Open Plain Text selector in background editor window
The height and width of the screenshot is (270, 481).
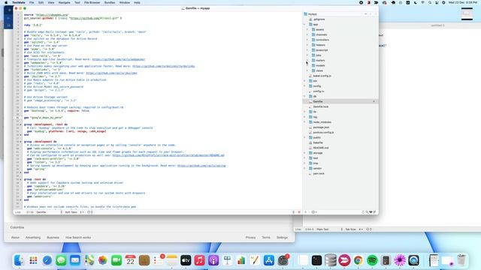pos(330,229)
